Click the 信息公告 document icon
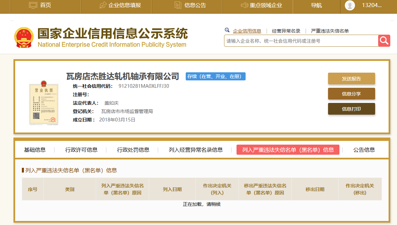The image size is (397, 225). 178,5
